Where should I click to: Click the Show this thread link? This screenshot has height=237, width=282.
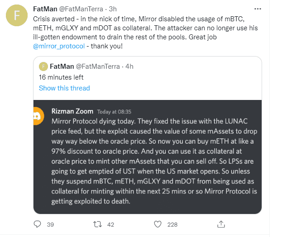coord(64,88)
